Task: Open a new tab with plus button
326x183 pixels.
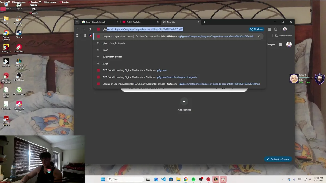Action: (x=204, y=22)
